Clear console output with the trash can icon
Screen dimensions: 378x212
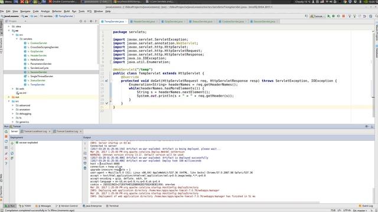pos(85,168)
